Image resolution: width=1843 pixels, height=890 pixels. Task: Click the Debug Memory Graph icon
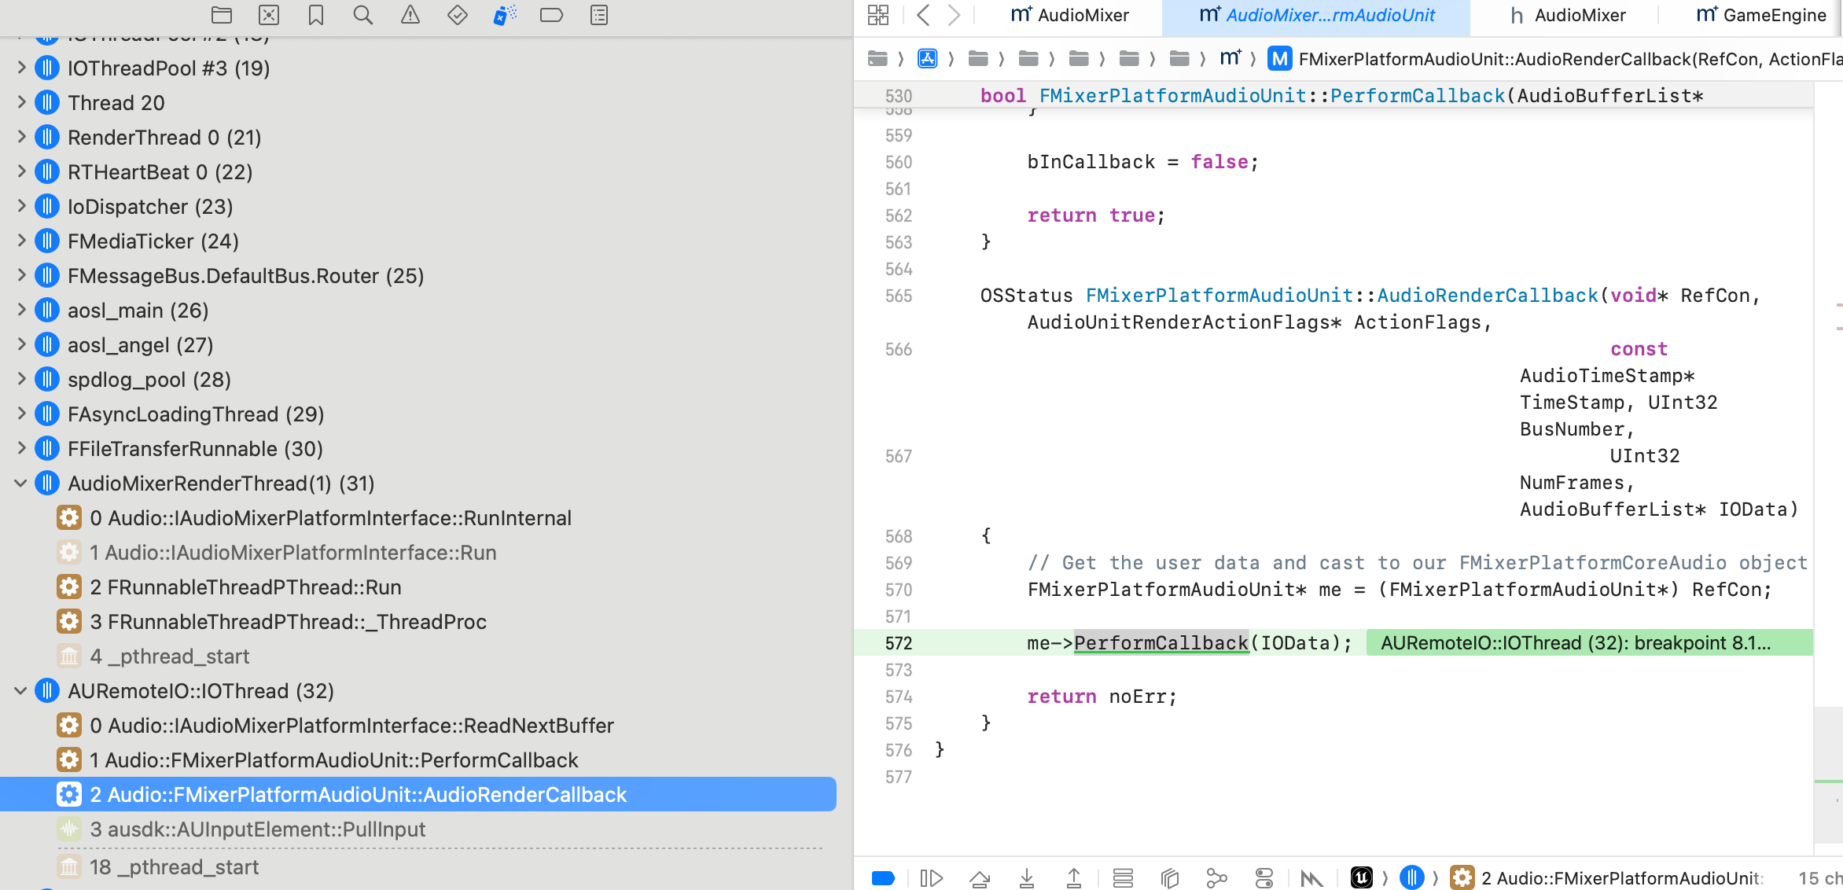coord(1216,878)
